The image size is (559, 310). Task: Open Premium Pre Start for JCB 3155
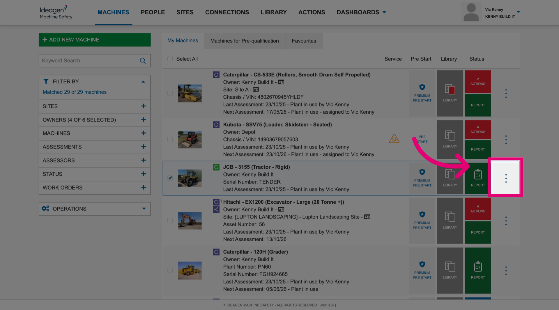[x=422, y=178]
